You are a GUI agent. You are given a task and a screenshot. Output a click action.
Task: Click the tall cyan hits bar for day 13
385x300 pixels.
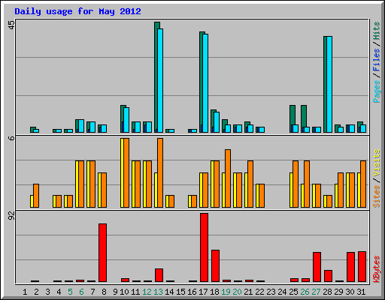[160, 80]
